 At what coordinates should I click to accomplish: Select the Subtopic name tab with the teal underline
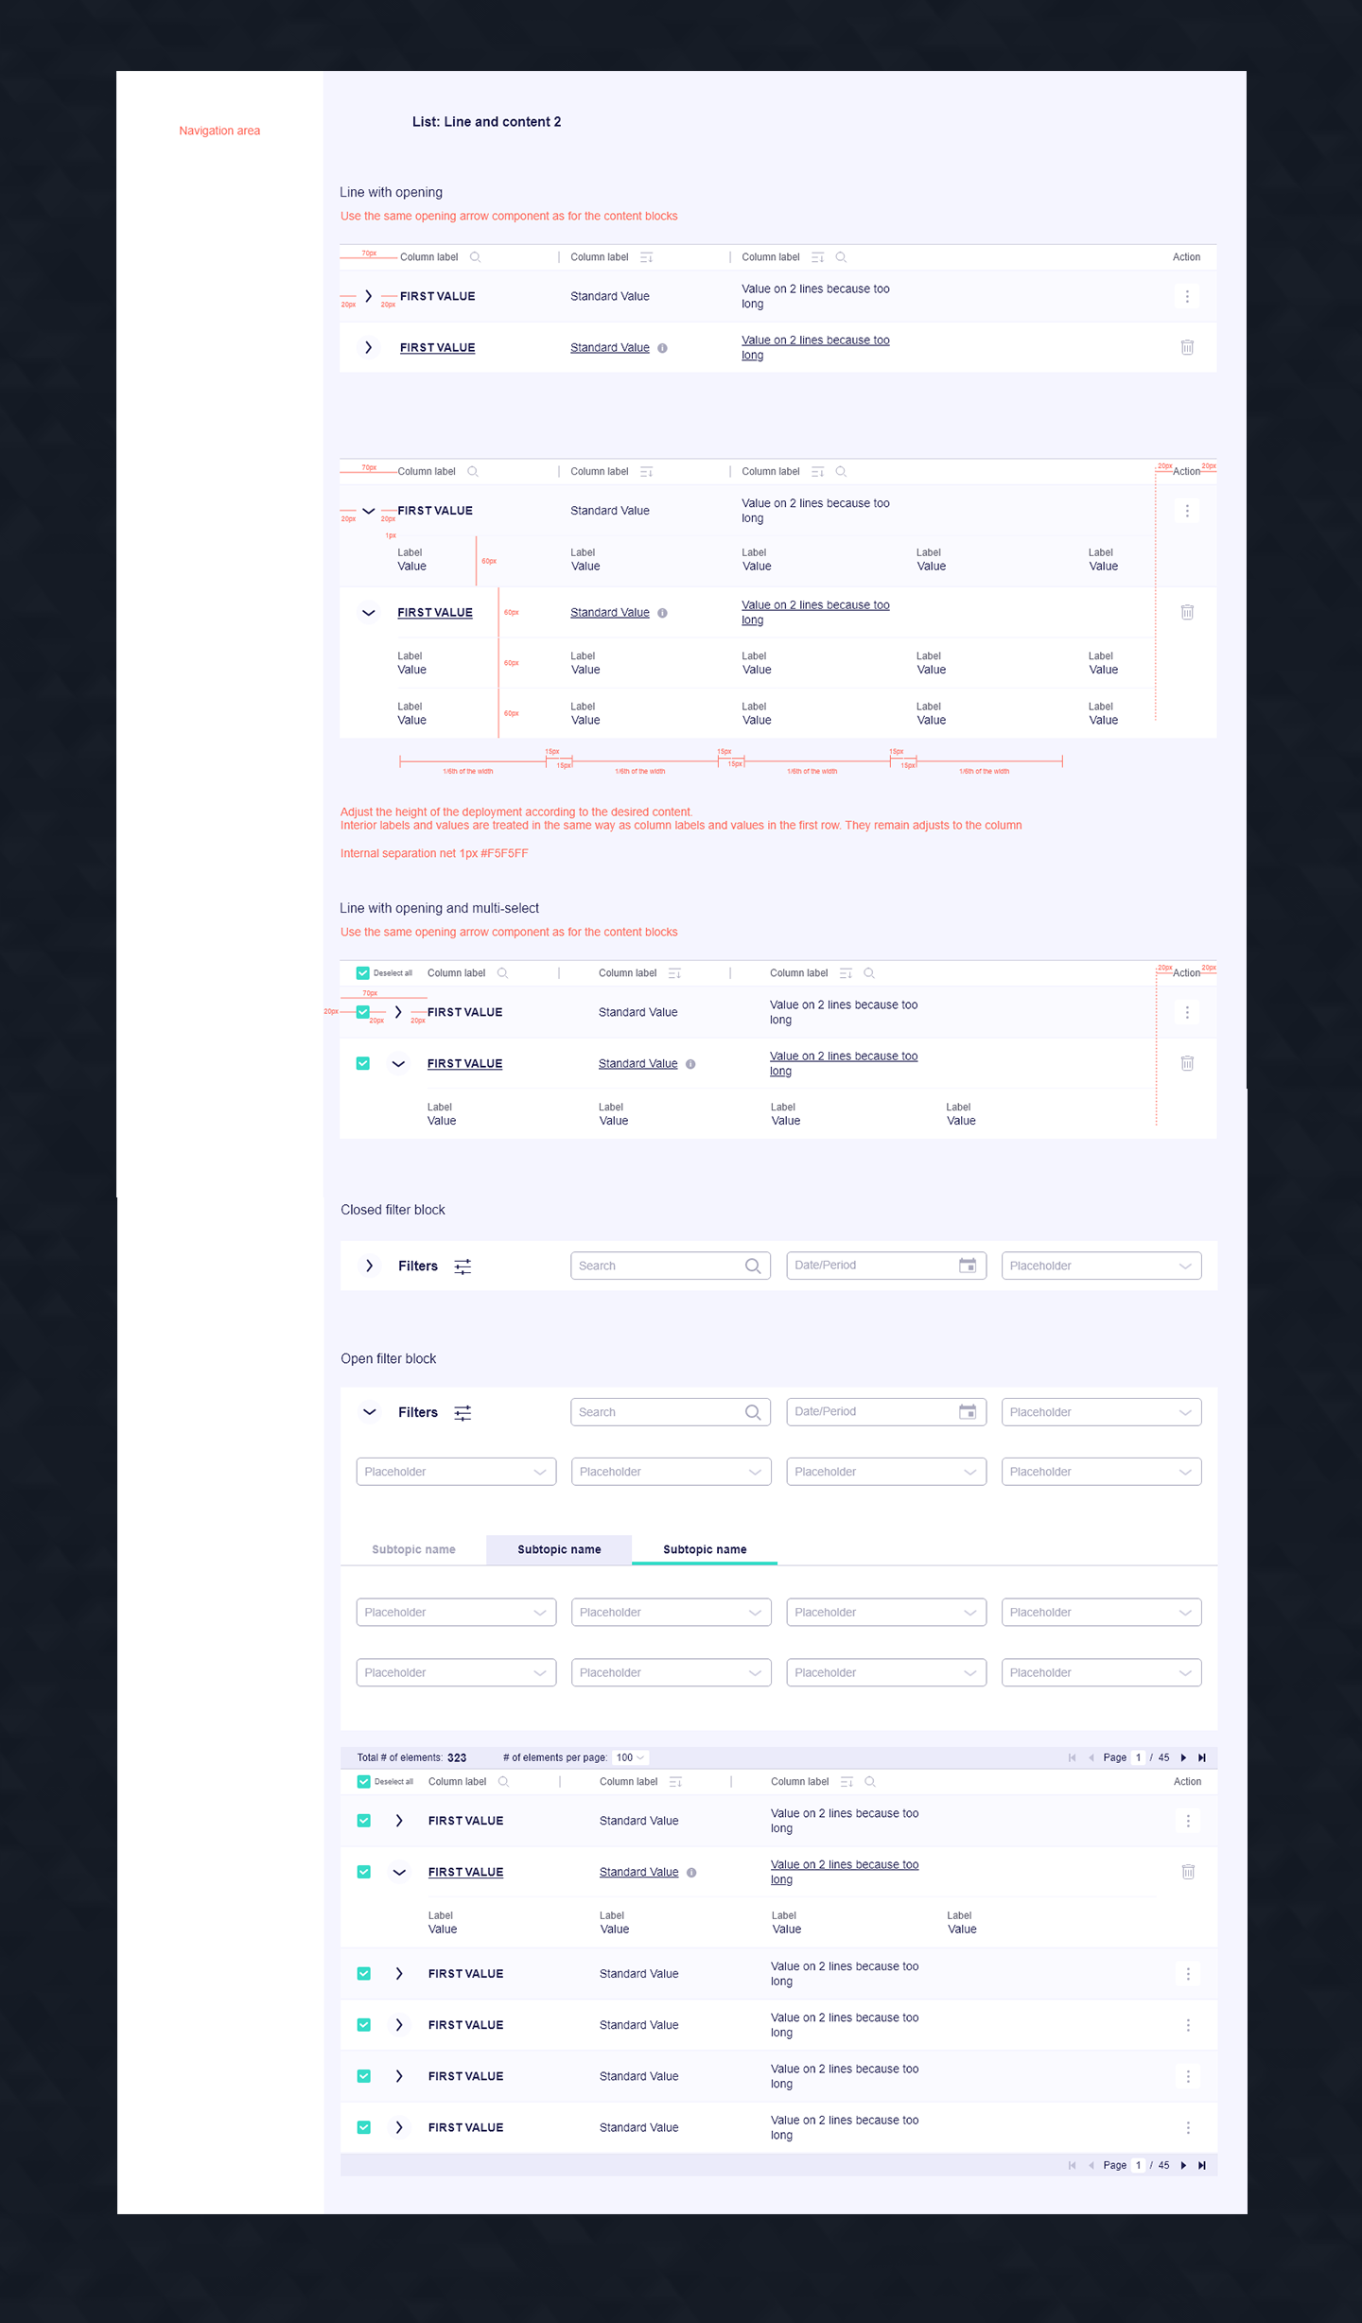[705, 1549]
